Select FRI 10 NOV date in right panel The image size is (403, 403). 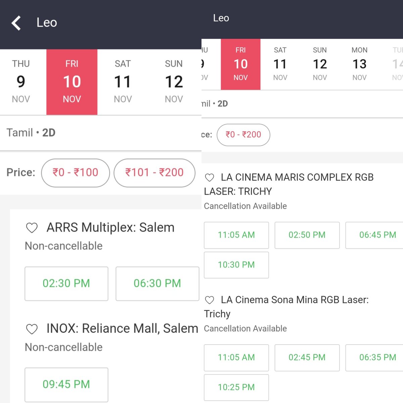click(240, 64)
